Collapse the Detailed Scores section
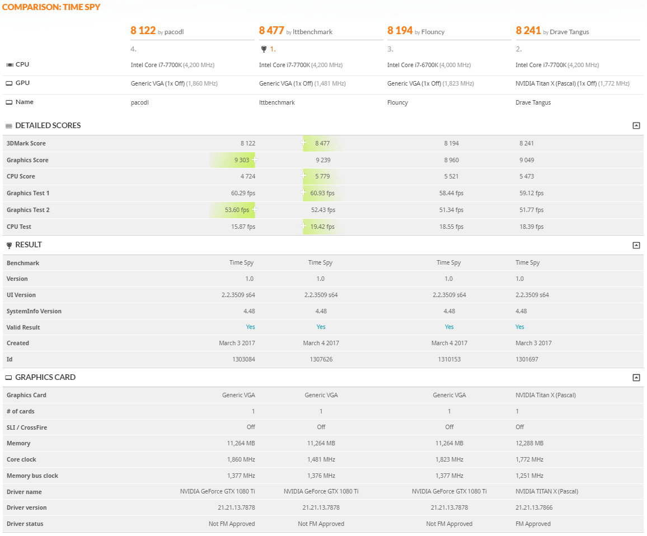Screen dimensions: 647x536 [636, 125]
